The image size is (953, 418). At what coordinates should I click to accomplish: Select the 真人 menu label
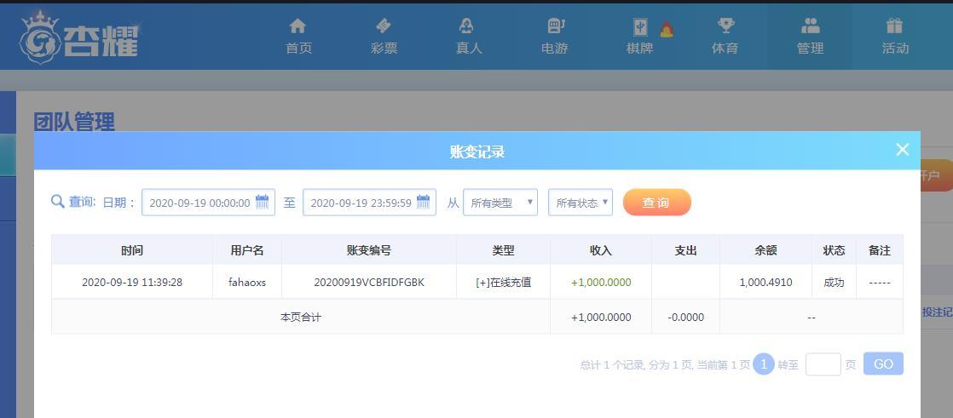pos(469,49)
